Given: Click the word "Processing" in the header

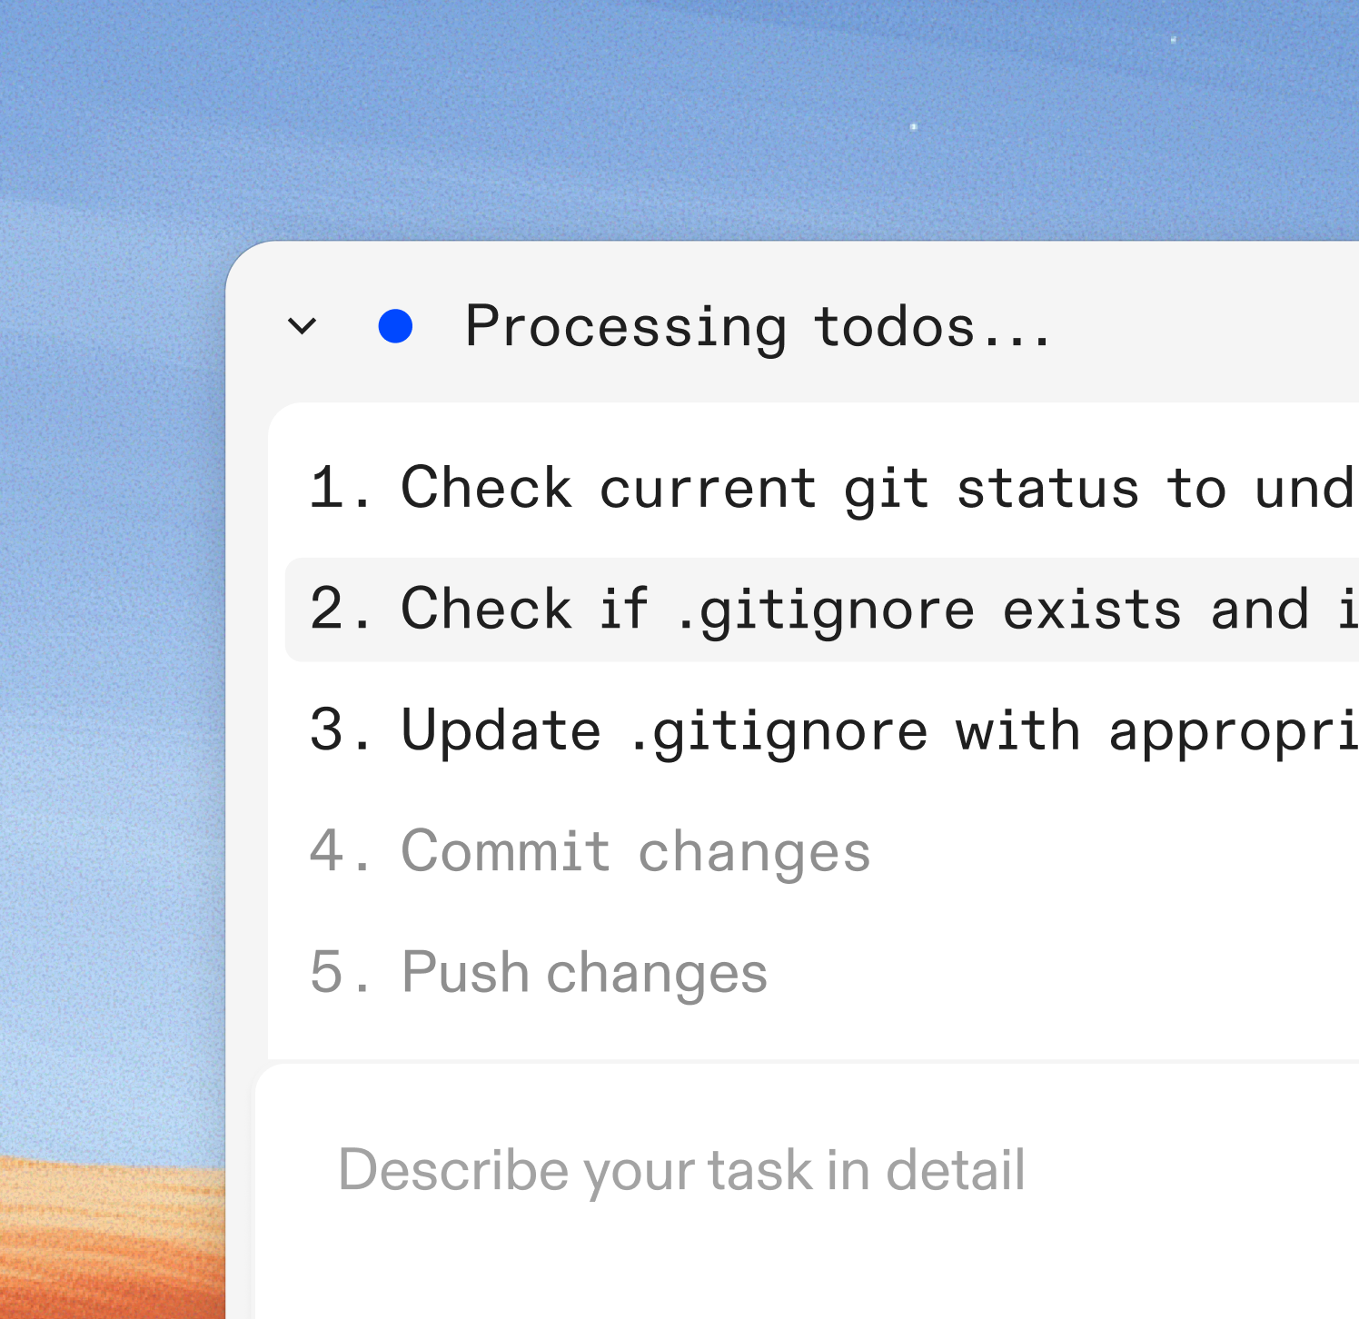Looking at the screenshot, I should (x=626, y=326).
